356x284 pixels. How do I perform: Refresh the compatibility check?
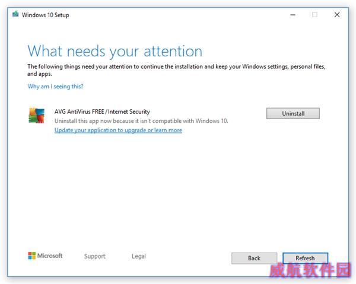(x=305, y=258)
